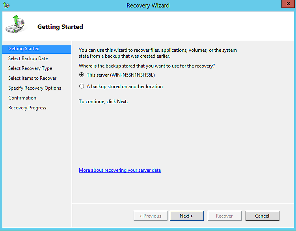Jump to the Confirmation step
The height and width of the screenshot is (231, 296).
pyautogui.click(x=22, y=98)
